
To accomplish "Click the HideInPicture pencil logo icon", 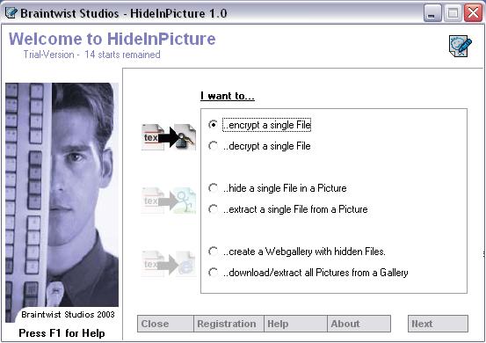I will tap(461, 46).
